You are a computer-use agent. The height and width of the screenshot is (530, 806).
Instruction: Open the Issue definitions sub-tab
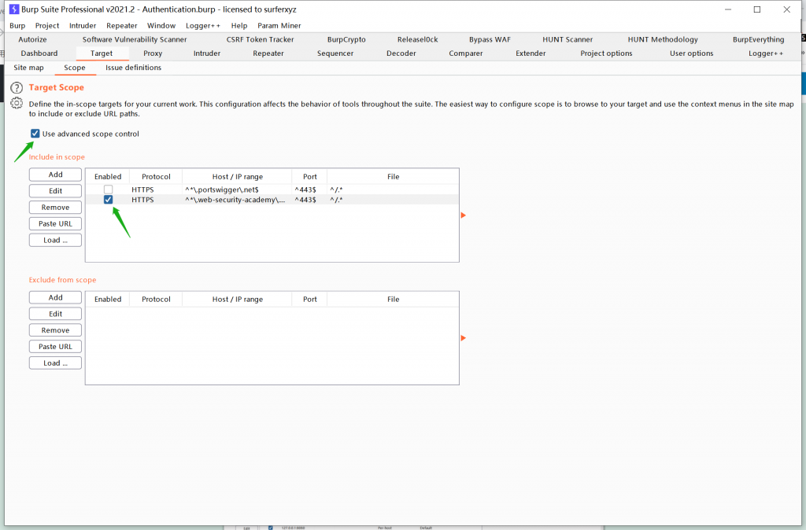pyautogui.click(x=133, y=68)
